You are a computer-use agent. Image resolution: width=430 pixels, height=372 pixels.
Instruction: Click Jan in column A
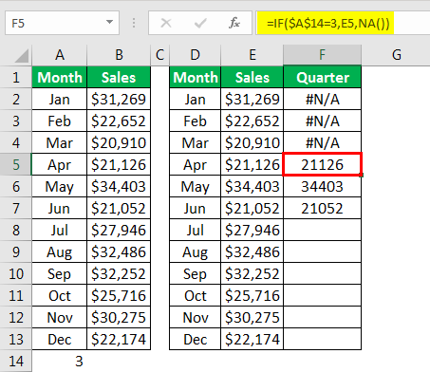(60, 99)
